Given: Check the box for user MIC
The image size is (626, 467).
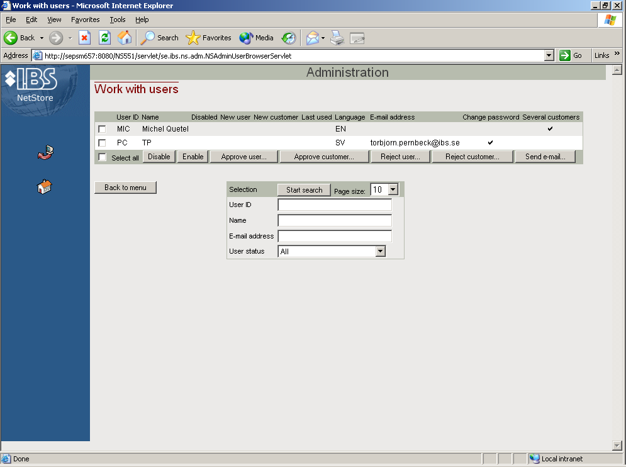Looking at the screenshot, I should coord(102,129).
